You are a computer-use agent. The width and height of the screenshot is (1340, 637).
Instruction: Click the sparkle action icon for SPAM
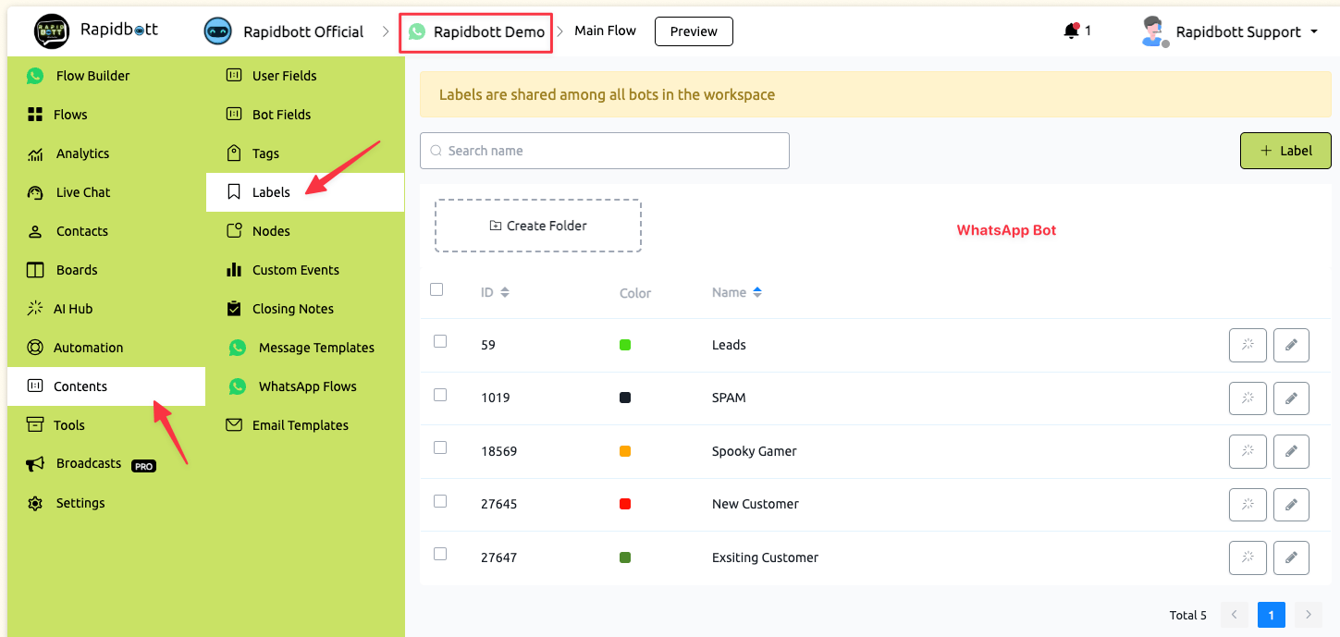coord(1247,398)
